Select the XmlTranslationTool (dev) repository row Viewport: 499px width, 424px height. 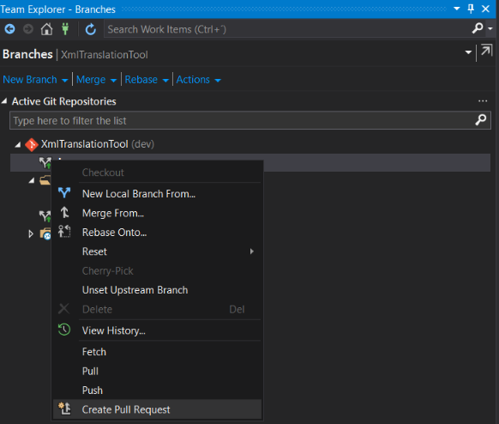point(250,144)
